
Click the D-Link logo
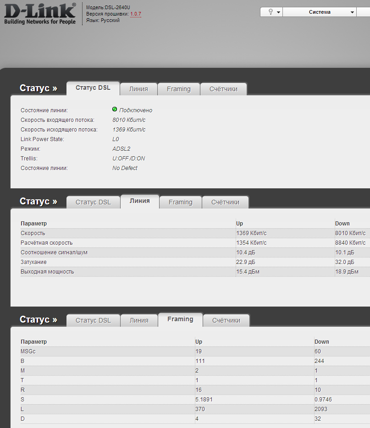point(40,13)
